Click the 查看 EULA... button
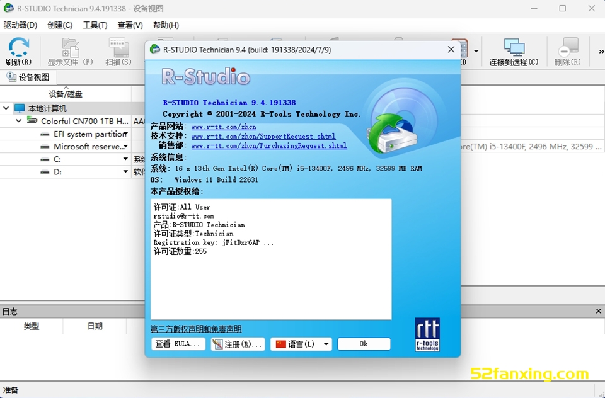Screen dimensions: 605x398 coord(178,344)
